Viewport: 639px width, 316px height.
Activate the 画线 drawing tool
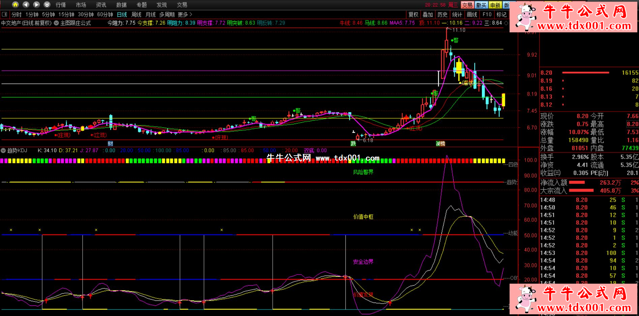pos(472,14)
